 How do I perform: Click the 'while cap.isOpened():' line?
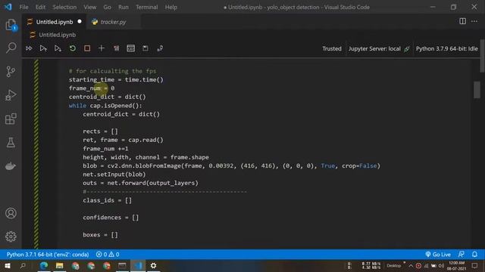(105, 106)
